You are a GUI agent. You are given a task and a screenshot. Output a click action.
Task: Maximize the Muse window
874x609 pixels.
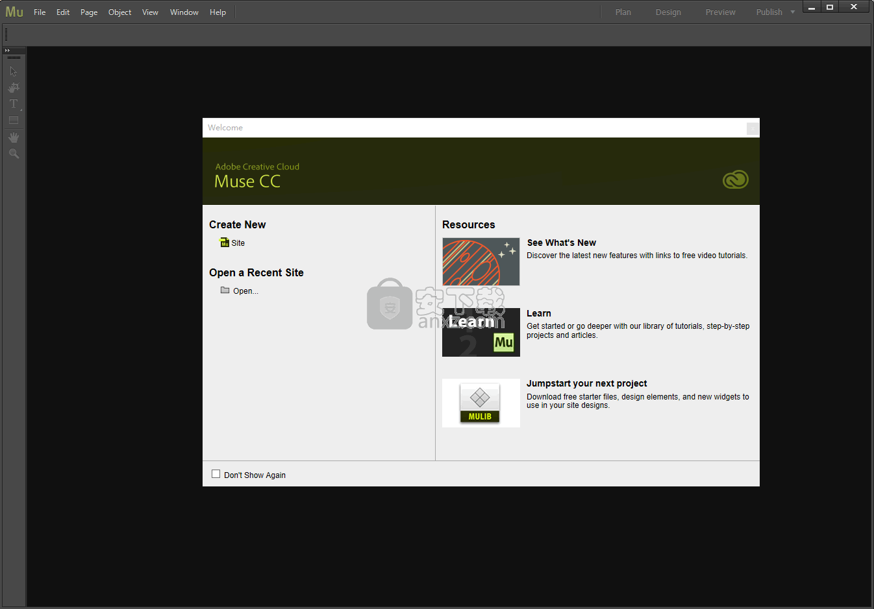pos(830,7)
